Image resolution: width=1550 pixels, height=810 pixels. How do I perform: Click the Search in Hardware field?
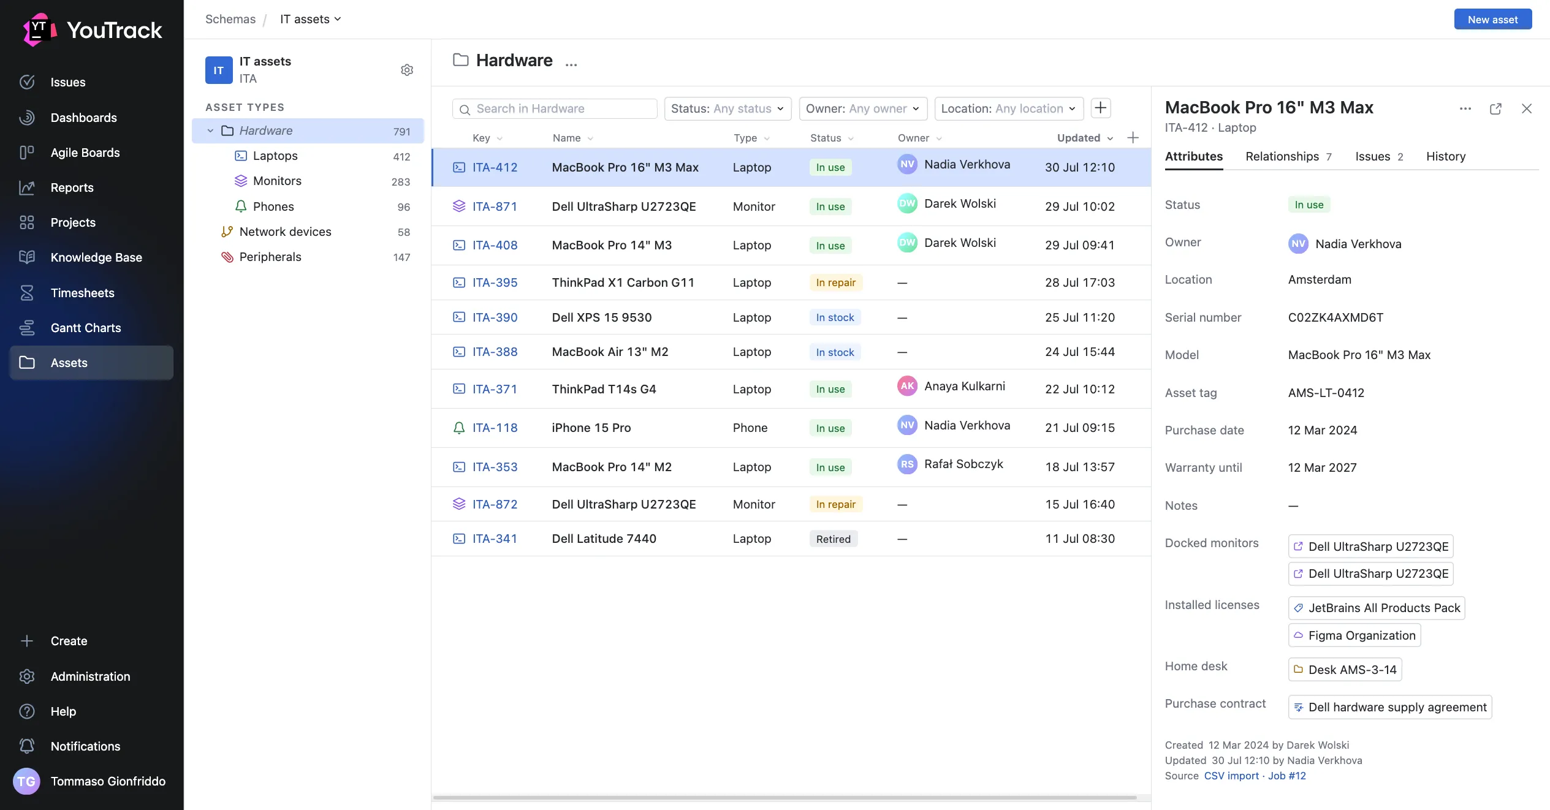[x=555, y=108]
